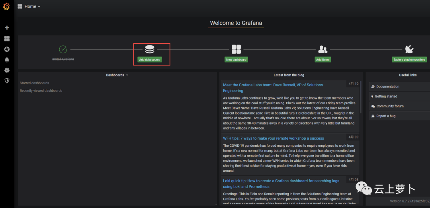Click the add users people icon

pos(323,50)
